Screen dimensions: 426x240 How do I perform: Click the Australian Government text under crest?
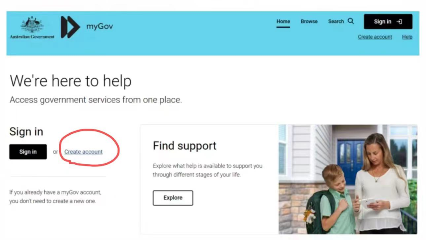tap(32, 37)
